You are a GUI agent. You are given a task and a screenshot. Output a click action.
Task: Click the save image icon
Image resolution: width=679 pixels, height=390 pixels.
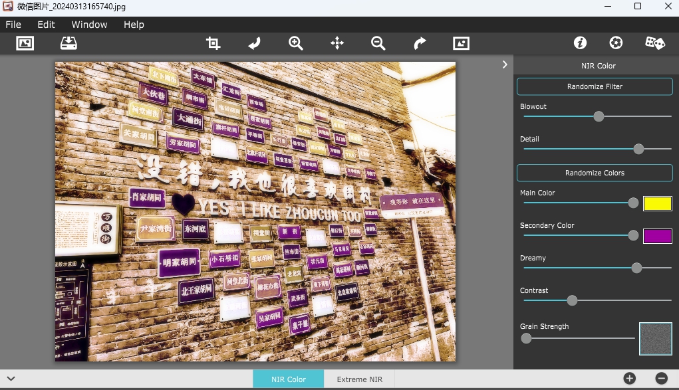click(68, 43)
